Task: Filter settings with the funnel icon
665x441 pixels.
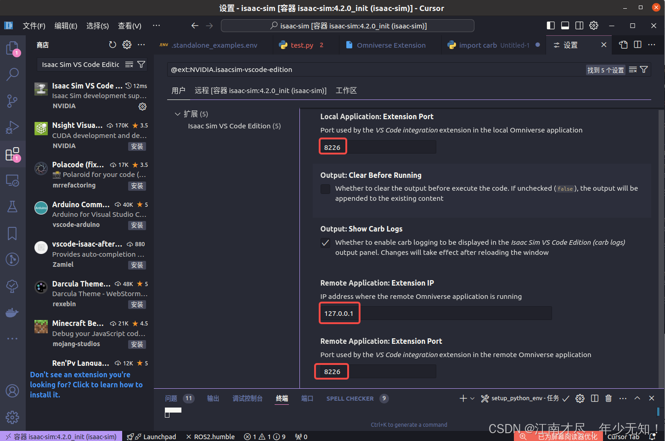Action: pos(644,70)
